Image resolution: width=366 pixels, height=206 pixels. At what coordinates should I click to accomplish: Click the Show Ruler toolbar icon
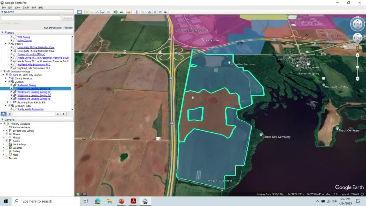[x=137, y=12]
